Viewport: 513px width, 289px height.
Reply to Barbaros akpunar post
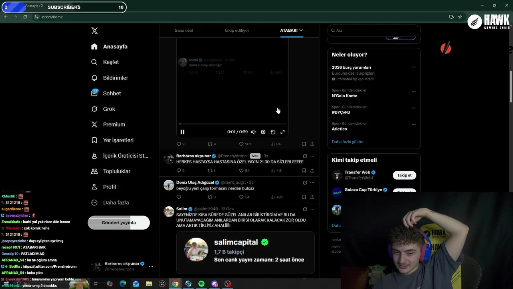pyautogui.click(x=180, y=171)
